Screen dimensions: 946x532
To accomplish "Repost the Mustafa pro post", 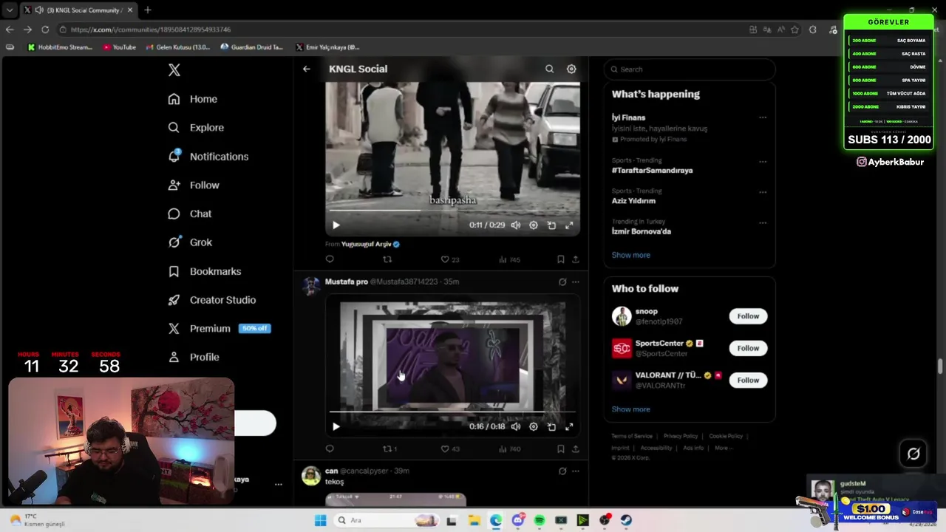I will [389, 449].
